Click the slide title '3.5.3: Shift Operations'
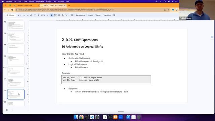Screen dimensions: 215x121 point(80,40)
